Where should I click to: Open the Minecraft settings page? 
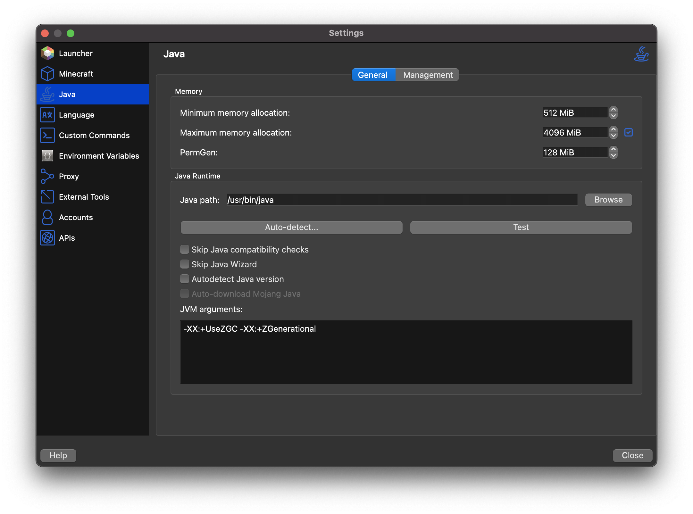(x=92, y=74)
